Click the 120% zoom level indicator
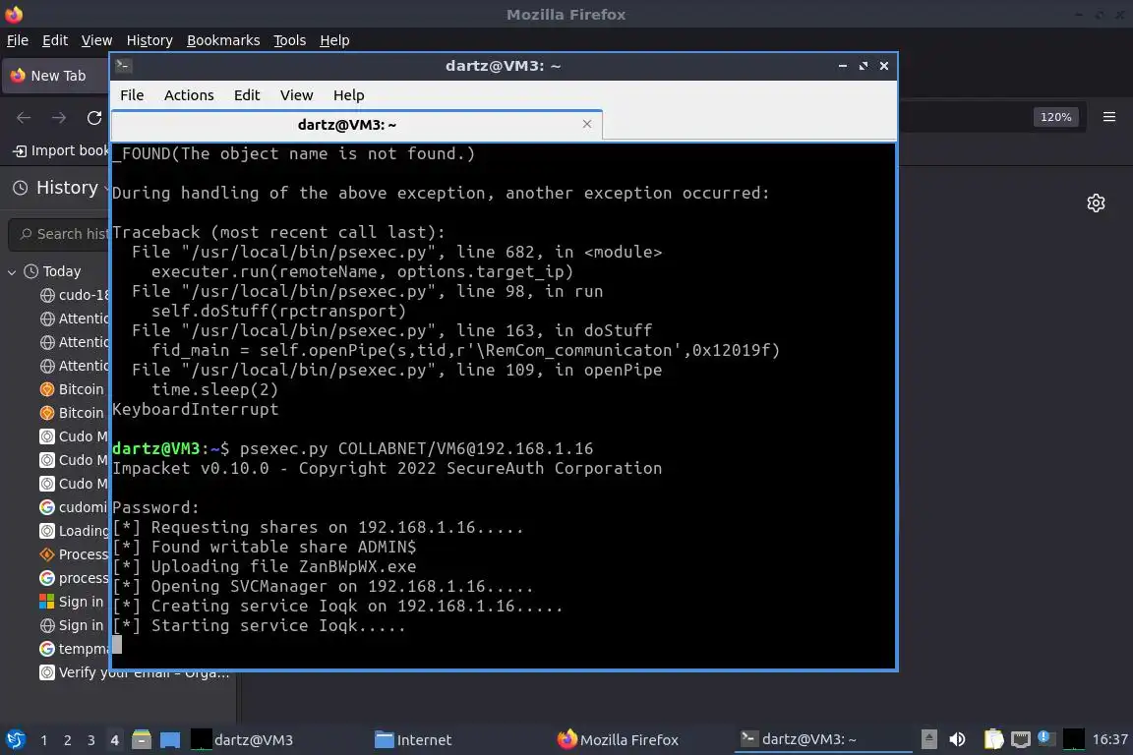This screenshot has height=755, width=1133. [x=1055, y=117]
